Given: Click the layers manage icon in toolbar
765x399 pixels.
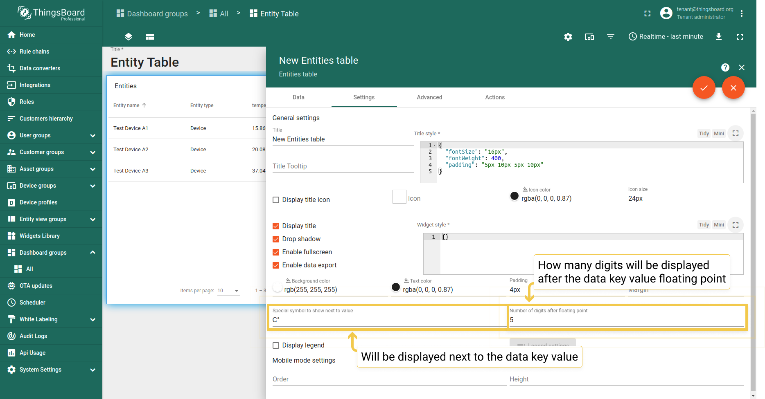Looking at the screenshot, I should click(129, 37).
